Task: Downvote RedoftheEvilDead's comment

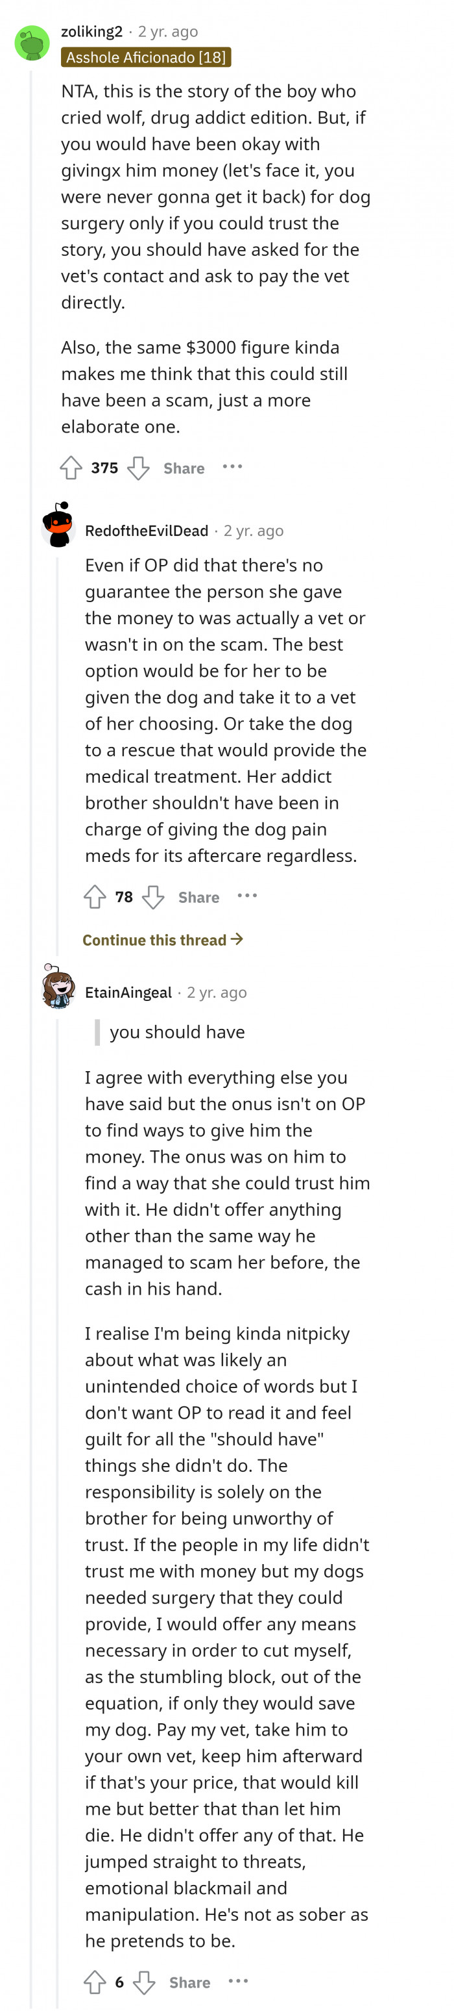Action: pyautogui.click(x=153, y=896)
